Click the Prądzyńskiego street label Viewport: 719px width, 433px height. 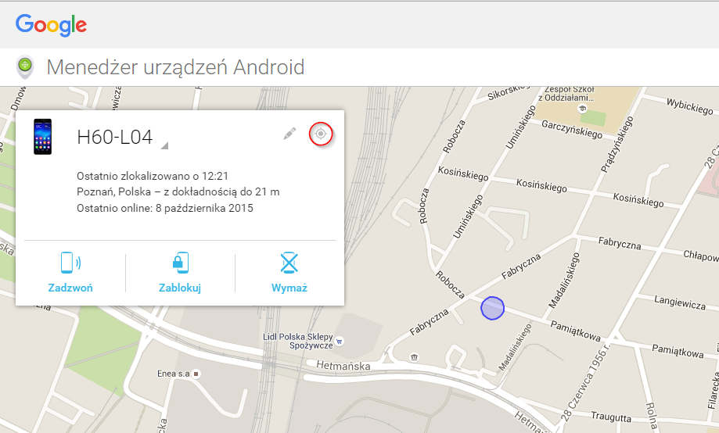[617, 145]
